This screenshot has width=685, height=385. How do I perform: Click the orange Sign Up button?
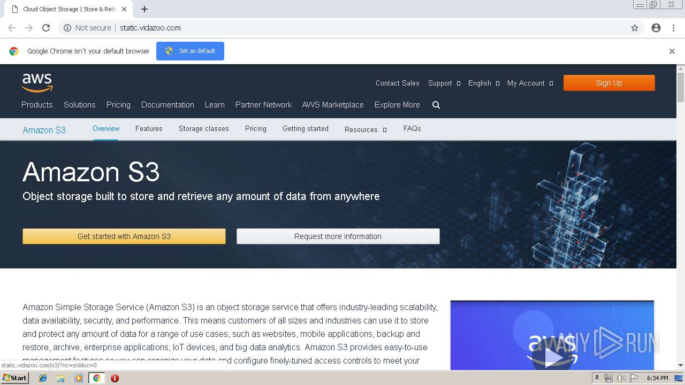point(609,83)
